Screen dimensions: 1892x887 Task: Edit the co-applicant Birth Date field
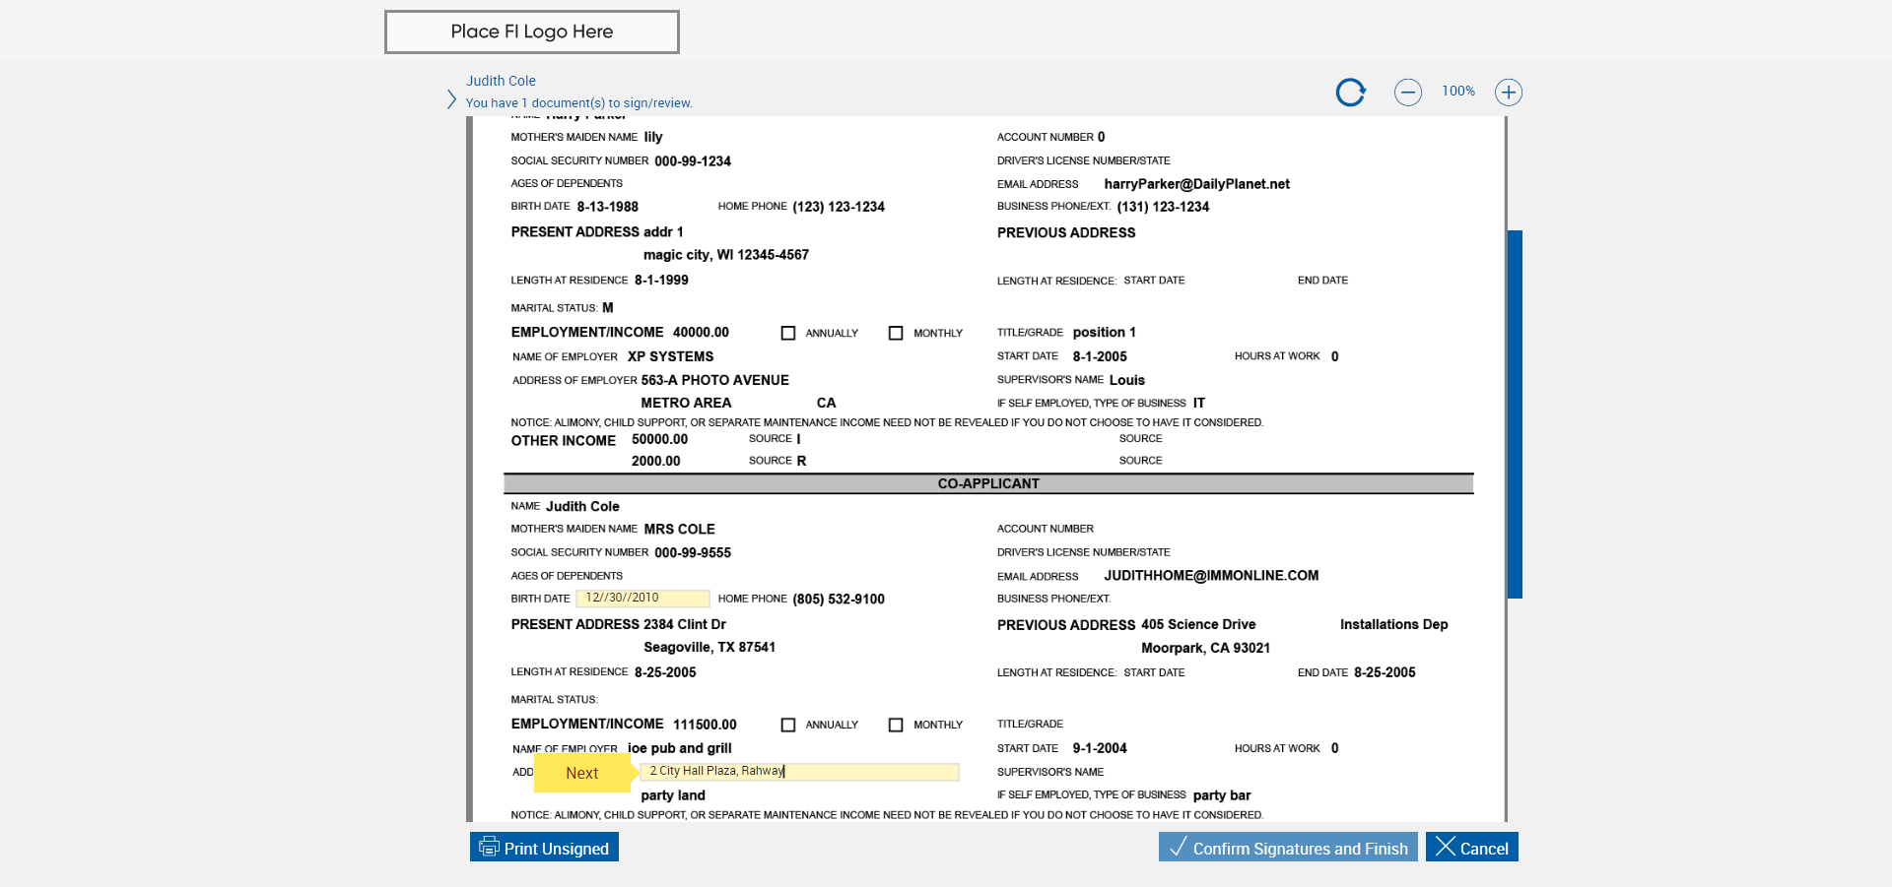coord(642,598)
